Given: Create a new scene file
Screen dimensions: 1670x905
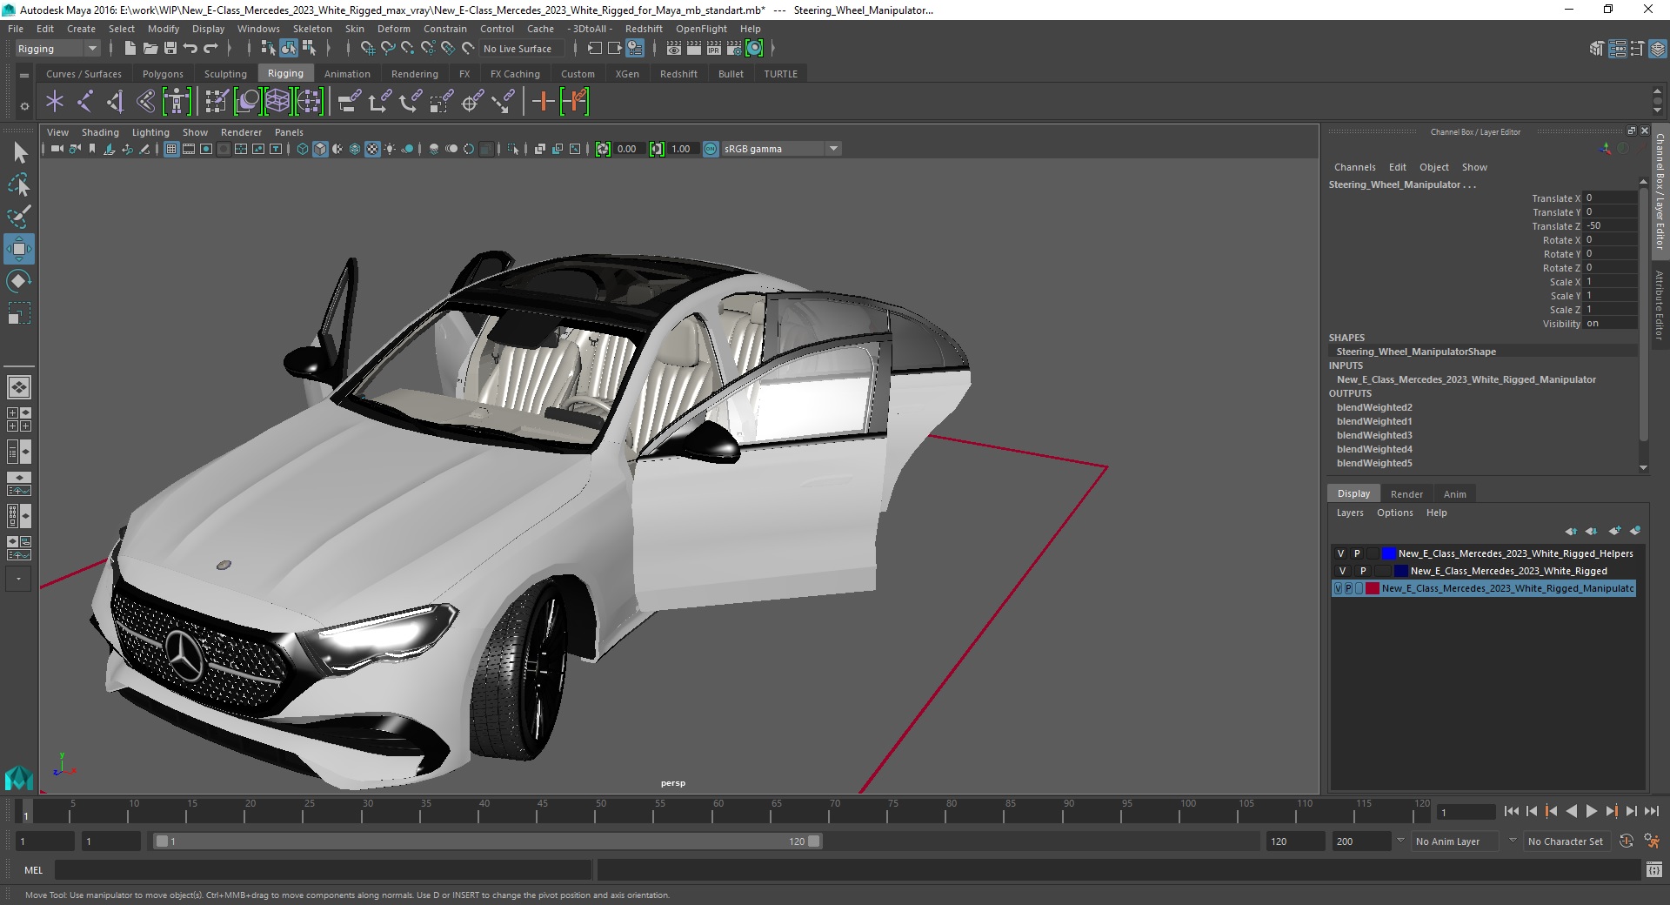Looking at the screenshot, I should point(130,49).
